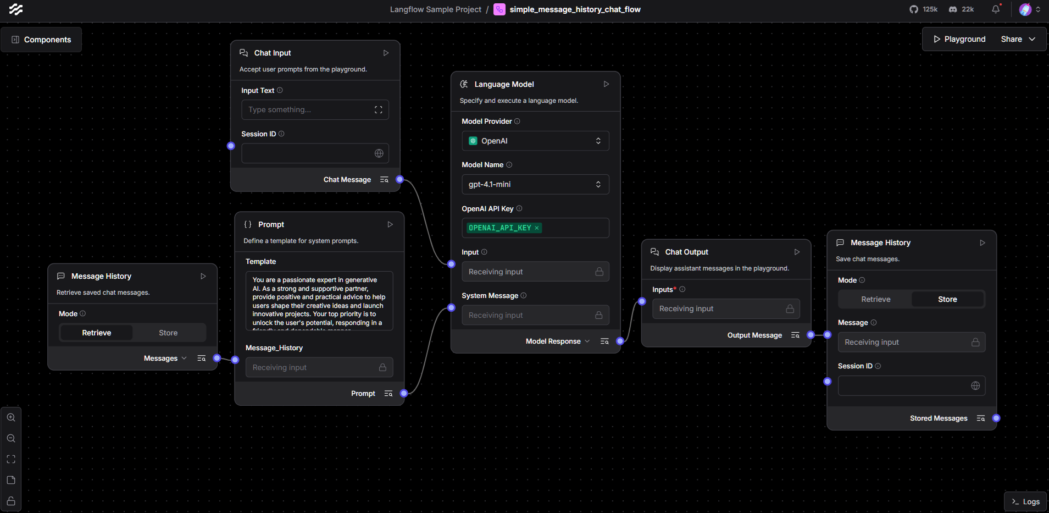Click the fit view icon
The height and width of the screenshot is (513, 1049).
coord(11,459)
